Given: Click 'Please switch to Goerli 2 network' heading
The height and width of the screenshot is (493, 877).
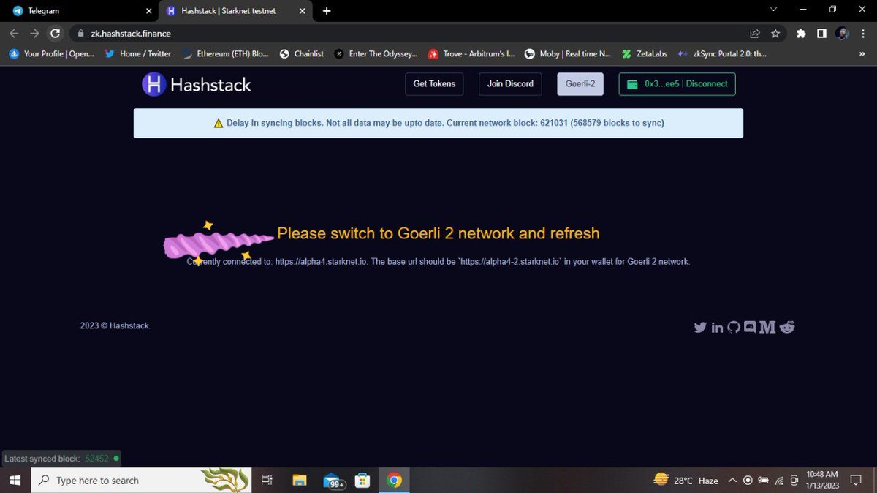Looking at the screenshot, I should [438, 233].
